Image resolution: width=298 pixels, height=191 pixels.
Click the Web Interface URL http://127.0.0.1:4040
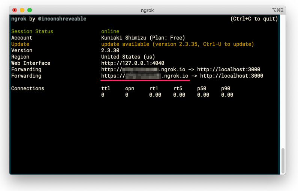coord(133,63)
